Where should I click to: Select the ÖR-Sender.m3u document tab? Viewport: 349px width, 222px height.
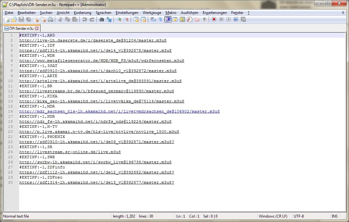click(22, 28)
